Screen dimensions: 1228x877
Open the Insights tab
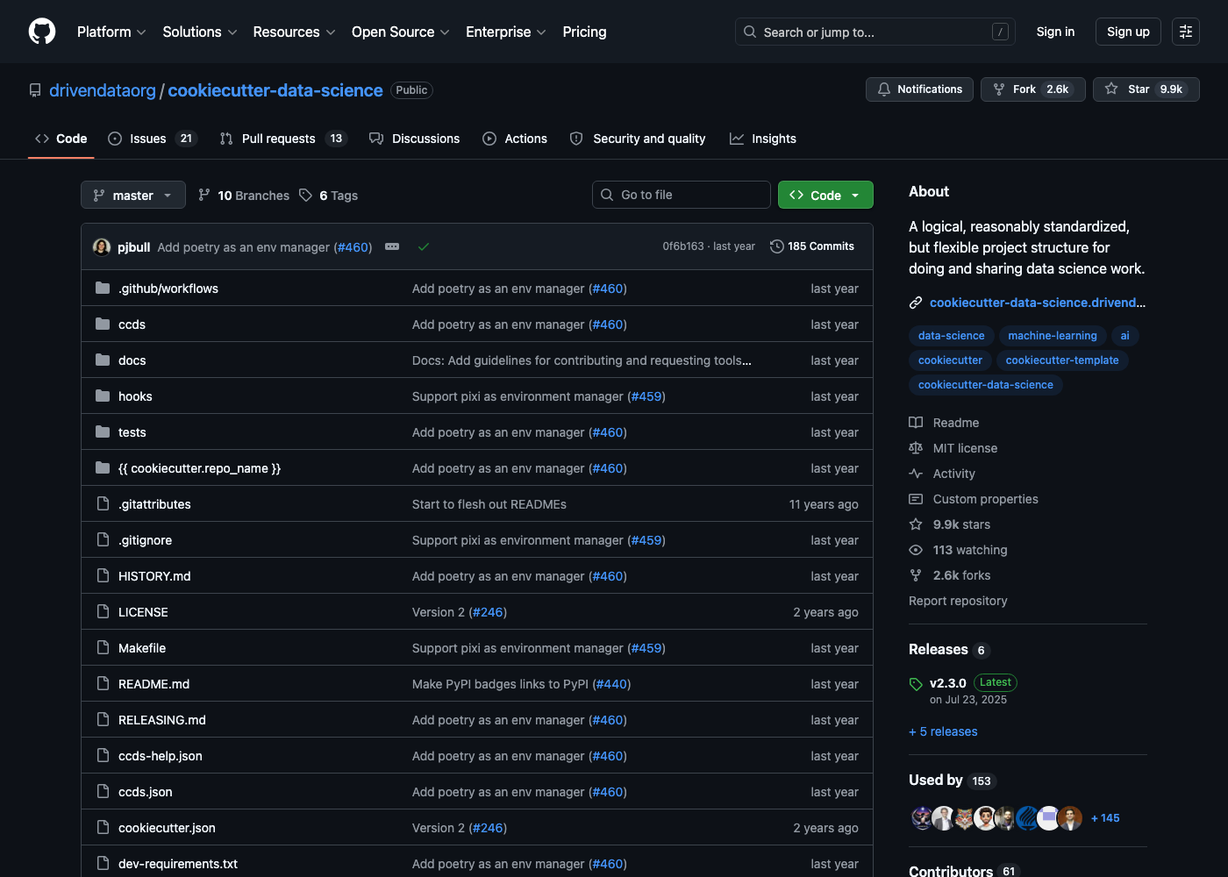(763, 139)
